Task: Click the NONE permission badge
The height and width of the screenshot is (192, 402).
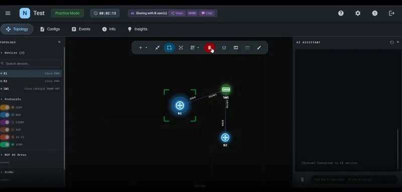Action: point(192,13)
